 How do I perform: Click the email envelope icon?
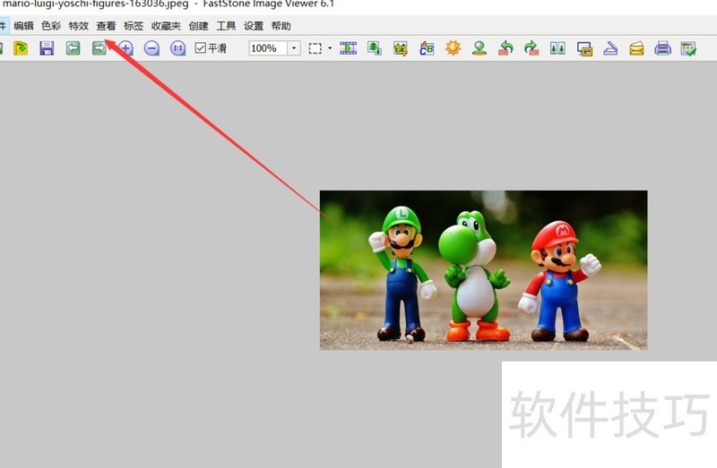click(636, 48)
